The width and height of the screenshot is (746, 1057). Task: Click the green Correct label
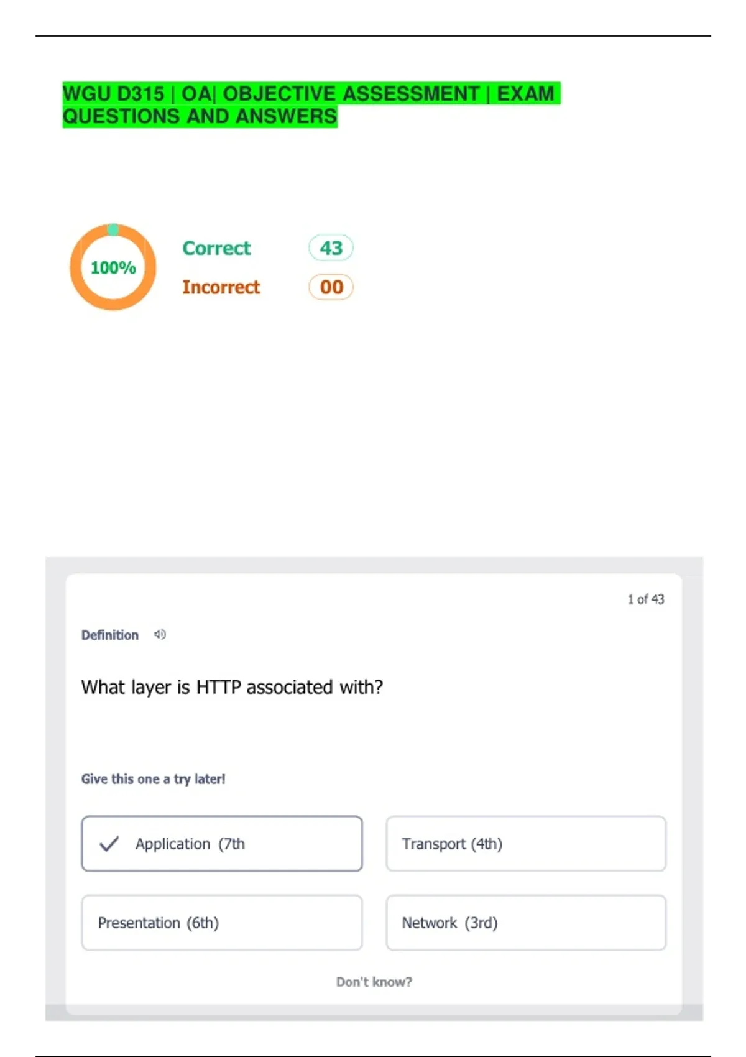tap(216, 248)
